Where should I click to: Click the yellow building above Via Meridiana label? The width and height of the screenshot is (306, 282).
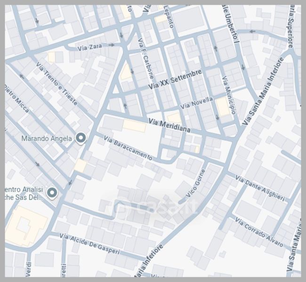tap(173, 117)
